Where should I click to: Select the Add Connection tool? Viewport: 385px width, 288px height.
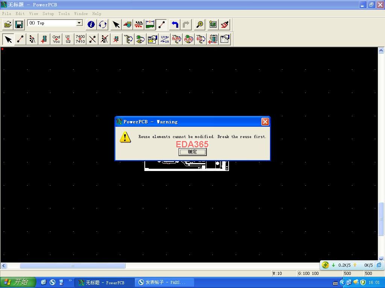point(20,39)
